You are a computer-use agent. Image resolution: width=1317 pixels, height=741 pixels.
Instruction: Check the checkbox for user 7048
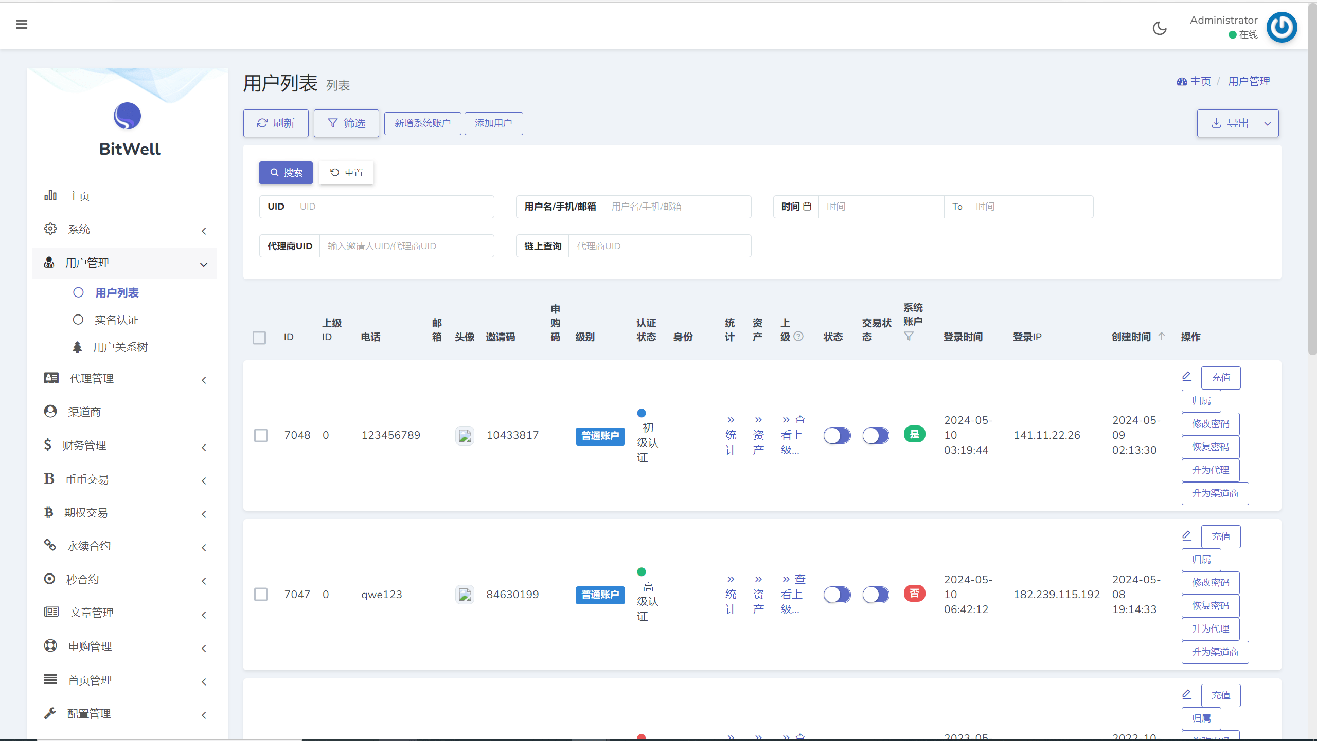261,435
